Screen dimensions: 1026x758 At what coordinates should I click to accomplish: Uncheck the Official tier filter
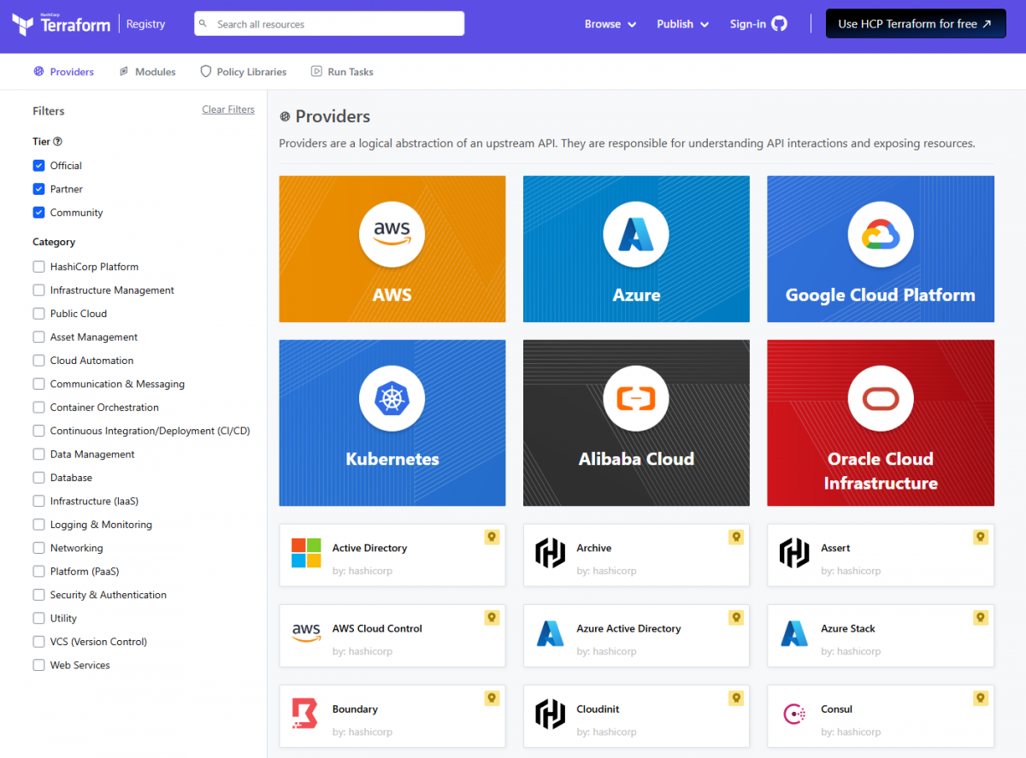coord(38,165)
